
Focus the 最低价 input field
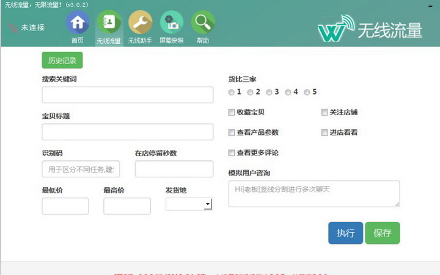coord(65,206)
